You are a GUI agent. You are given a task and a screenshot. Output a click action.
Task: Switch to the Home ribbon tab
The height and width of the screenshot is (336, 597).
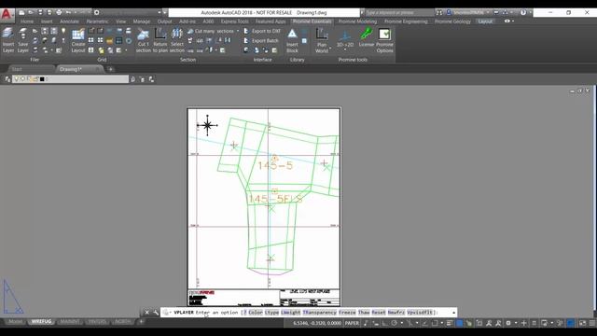pos(27,21)
